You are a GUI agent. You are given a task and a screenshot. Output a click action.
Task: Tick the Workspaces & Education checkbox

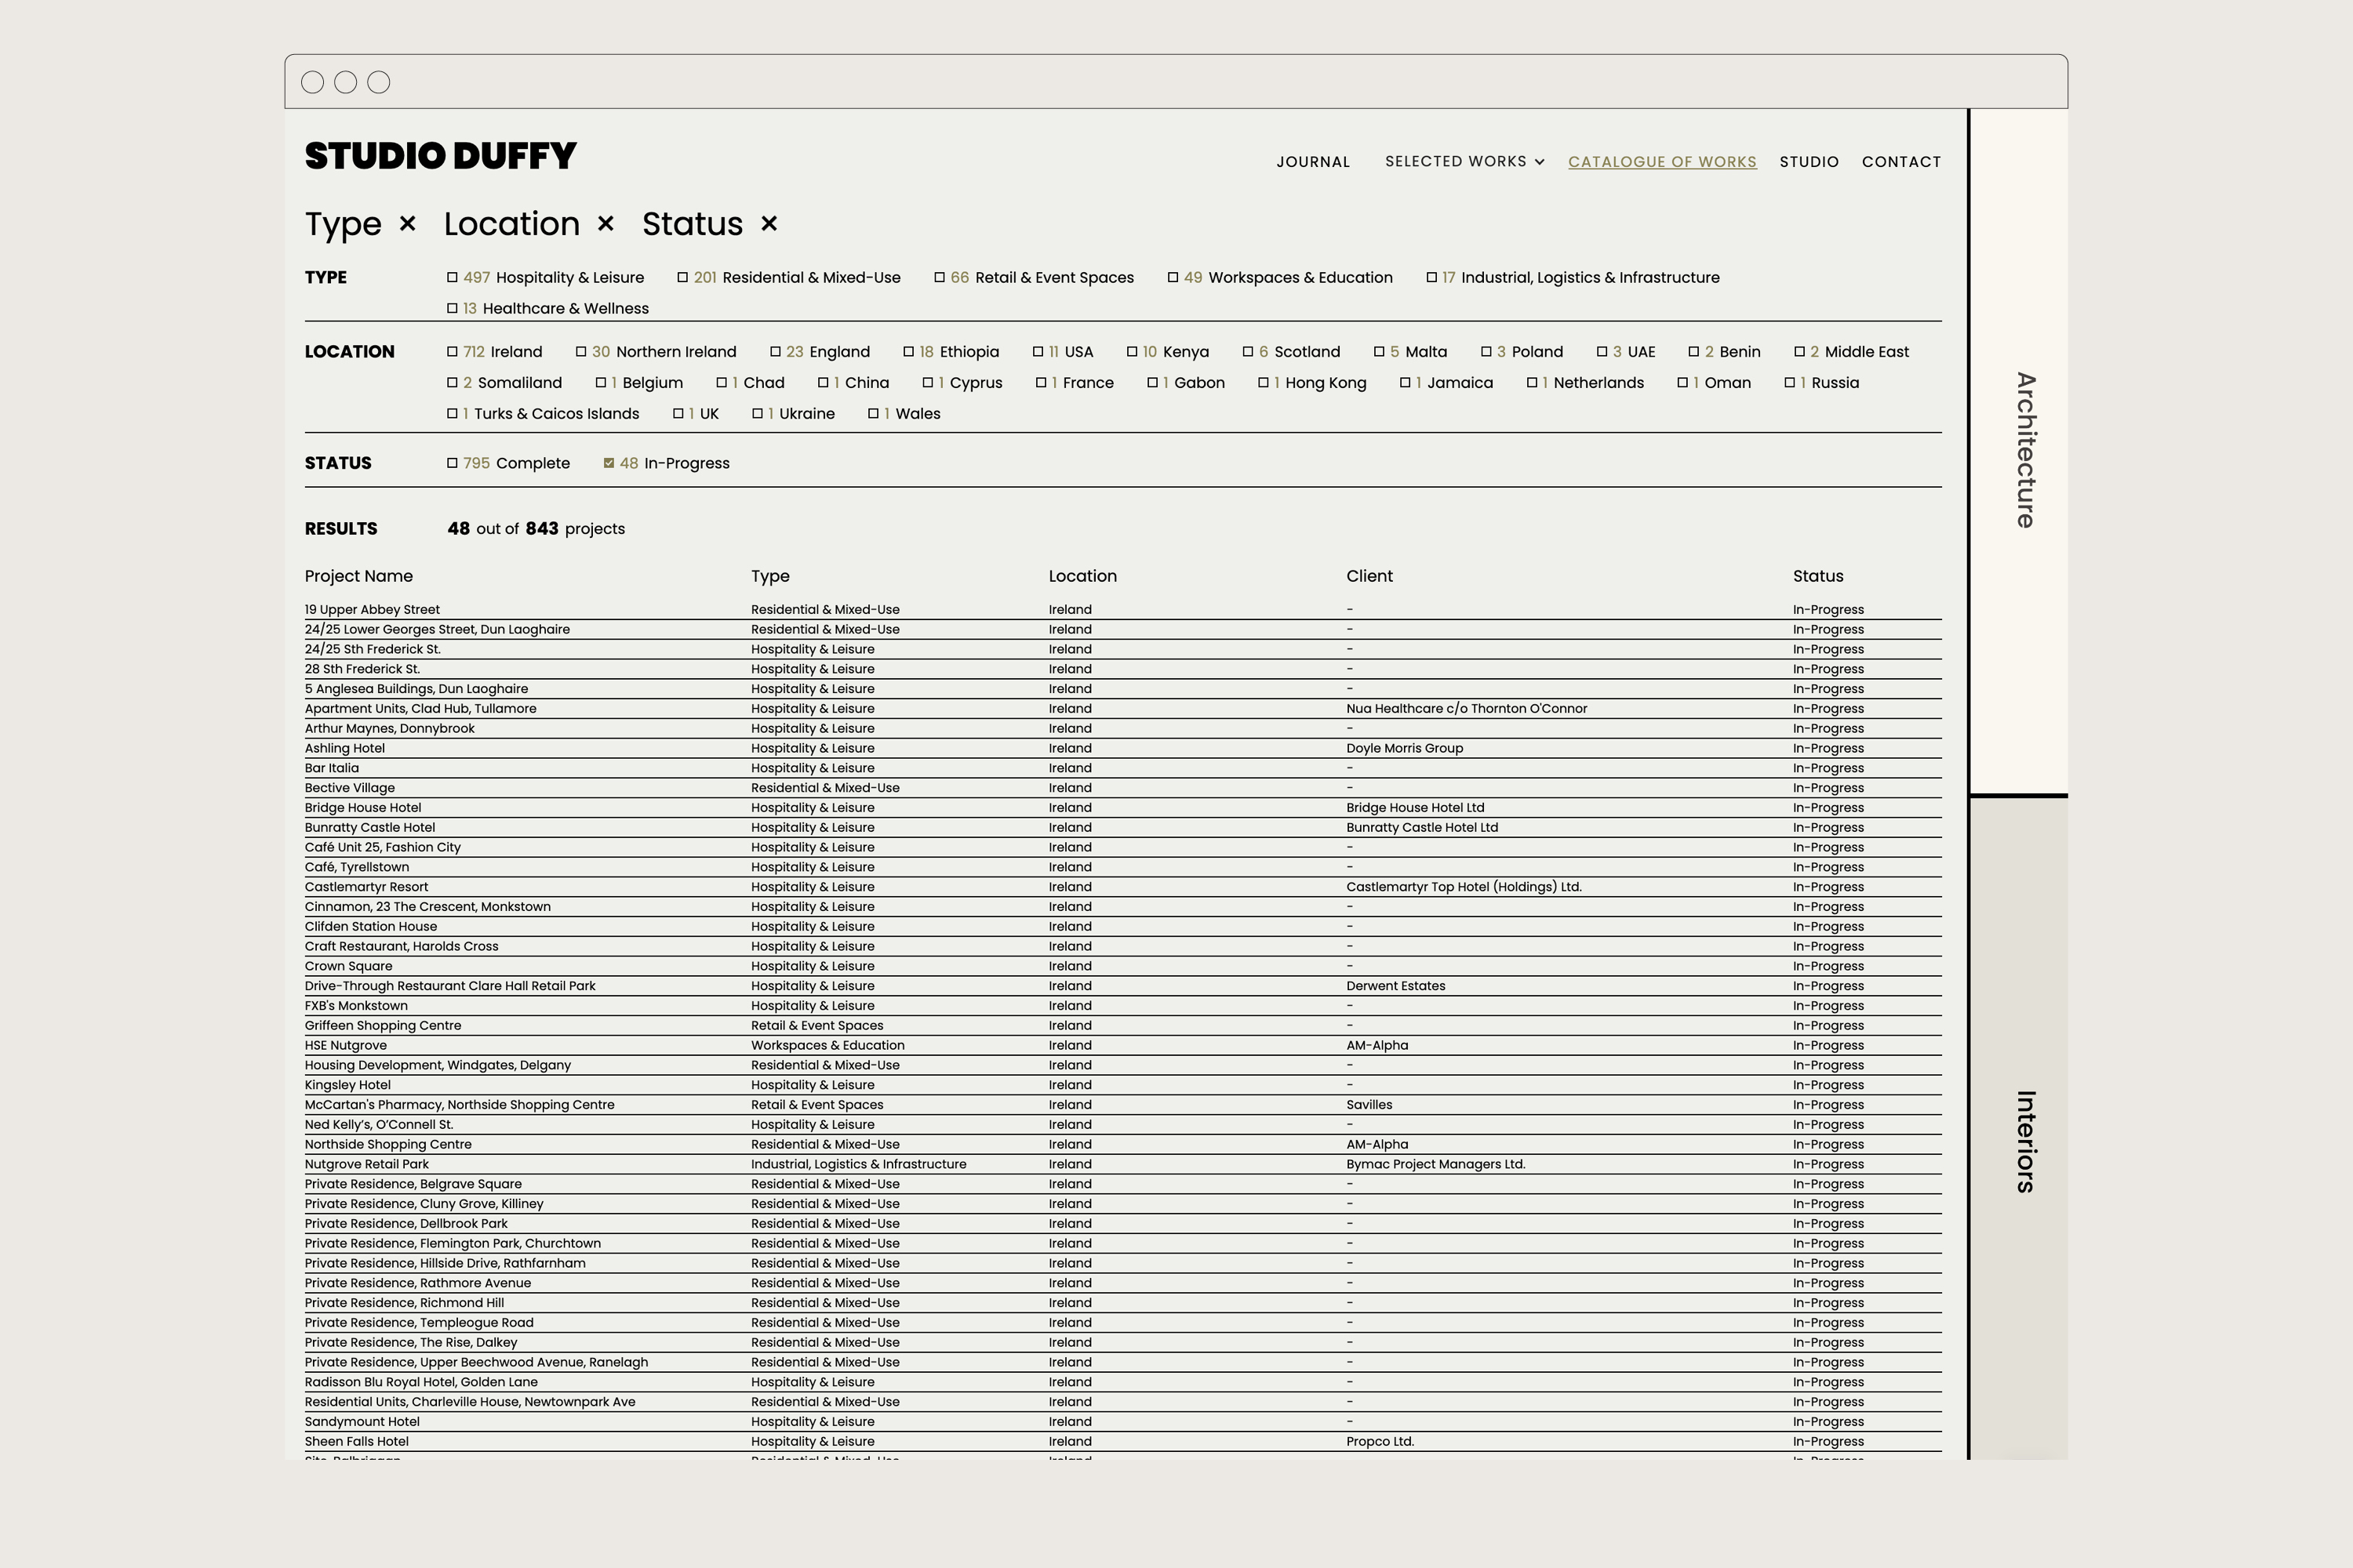click(x=1173, y=278)
